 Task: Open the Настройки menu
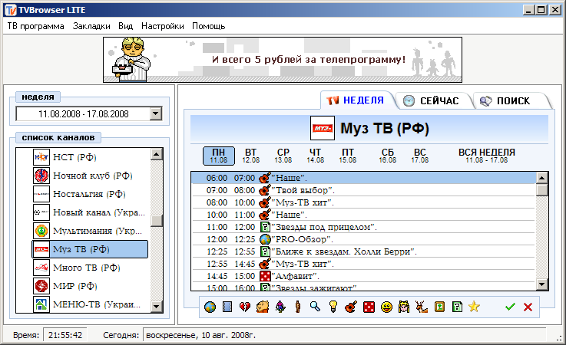pyautogui.click(x=163, y=26)
